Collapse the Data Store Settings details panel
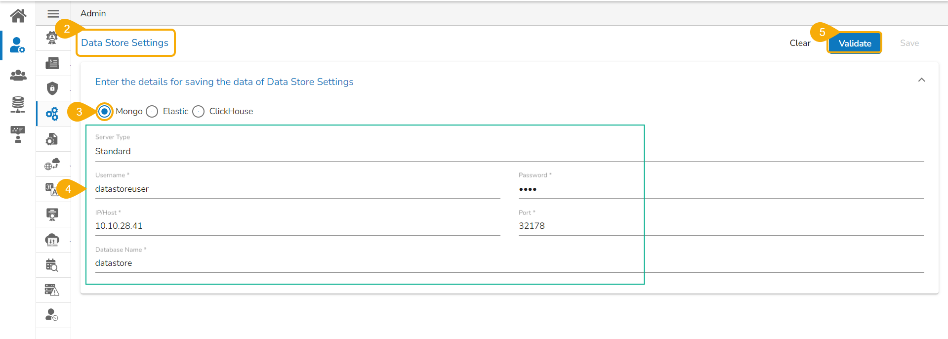The height and width of the screenshot is (339, 948). click(x=921, y=80)
